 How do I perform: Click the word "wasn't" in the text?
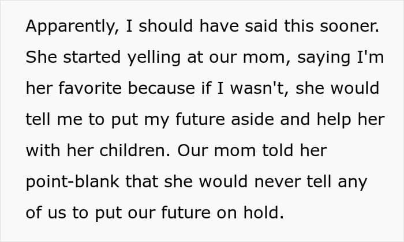(x=259, y=88)
